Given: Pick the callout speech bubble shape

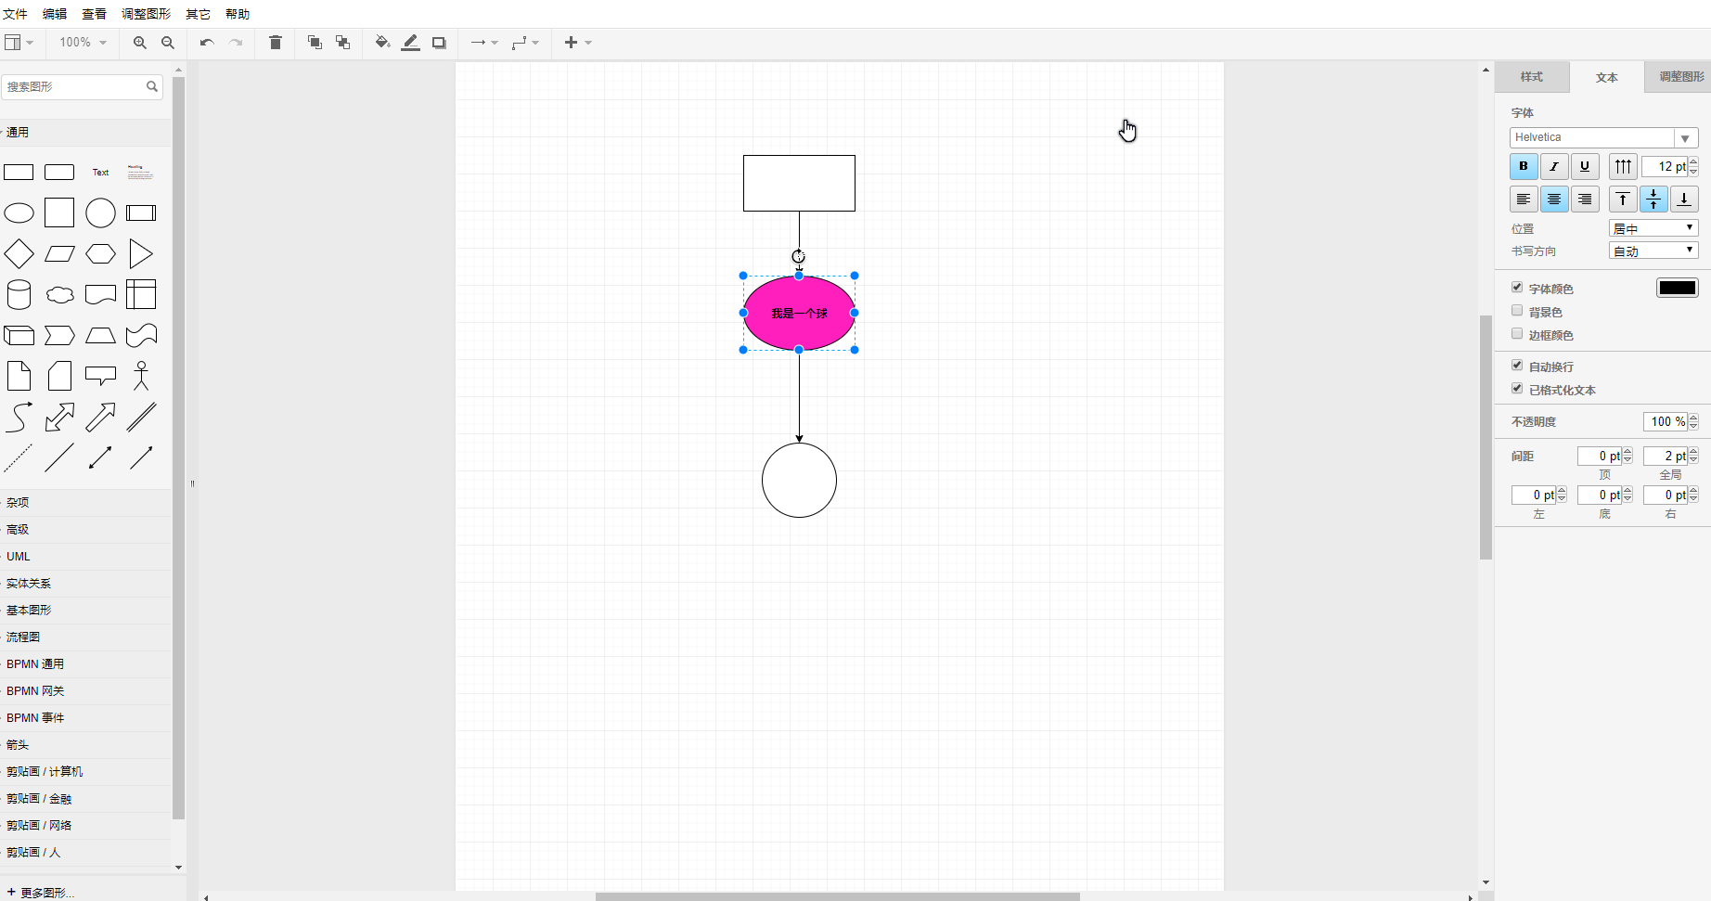Looking at the screenshot, I should [x=100, y=375].
